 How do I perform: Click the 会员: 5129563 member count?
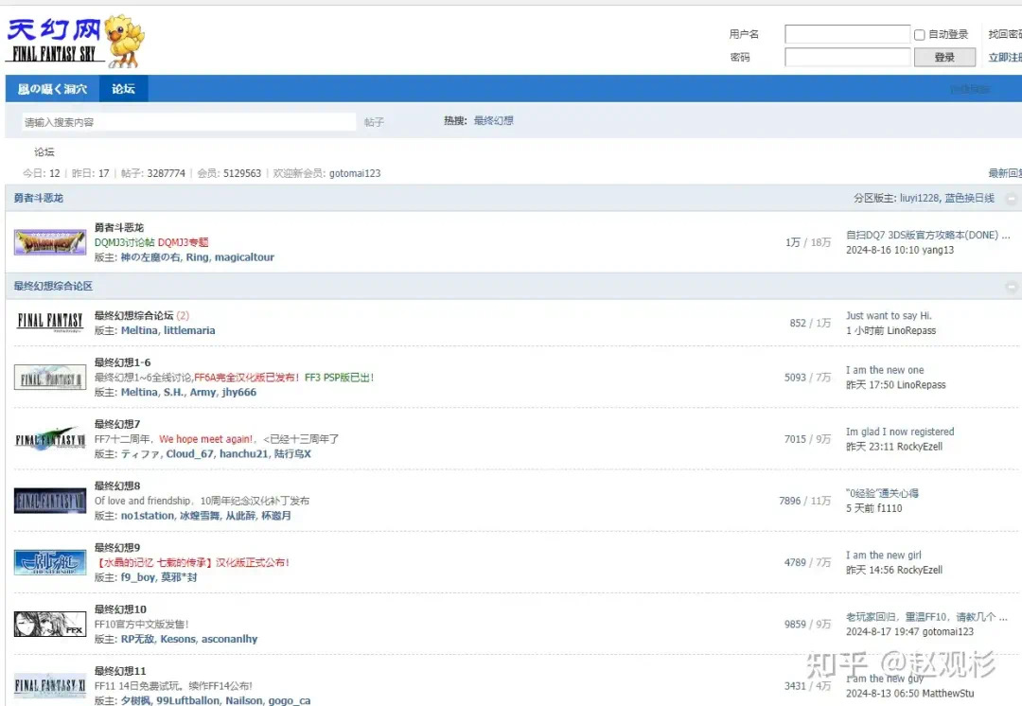point(229,173)
